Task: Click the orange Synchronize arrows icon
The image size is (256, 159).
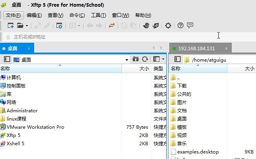Action: (x=112, y=26)
